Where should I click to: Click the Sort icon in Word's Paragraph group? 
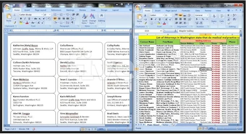[68, 22]
